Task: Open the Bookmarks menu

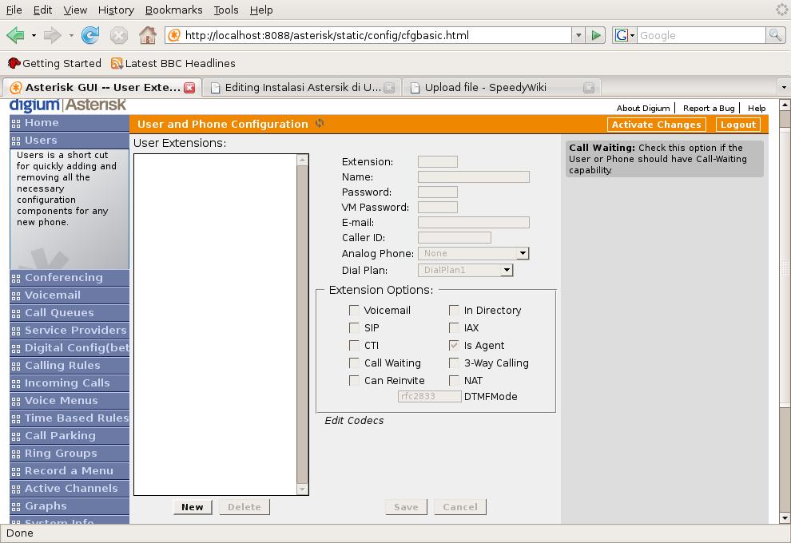Action: [x=173, y=10]
